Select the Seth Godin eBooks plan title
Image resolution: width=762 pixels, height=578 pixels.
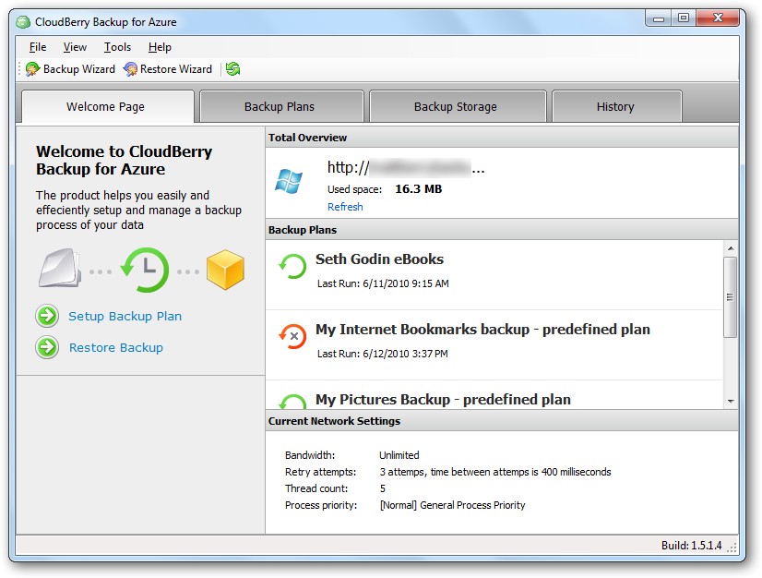(x=379, y=259)
